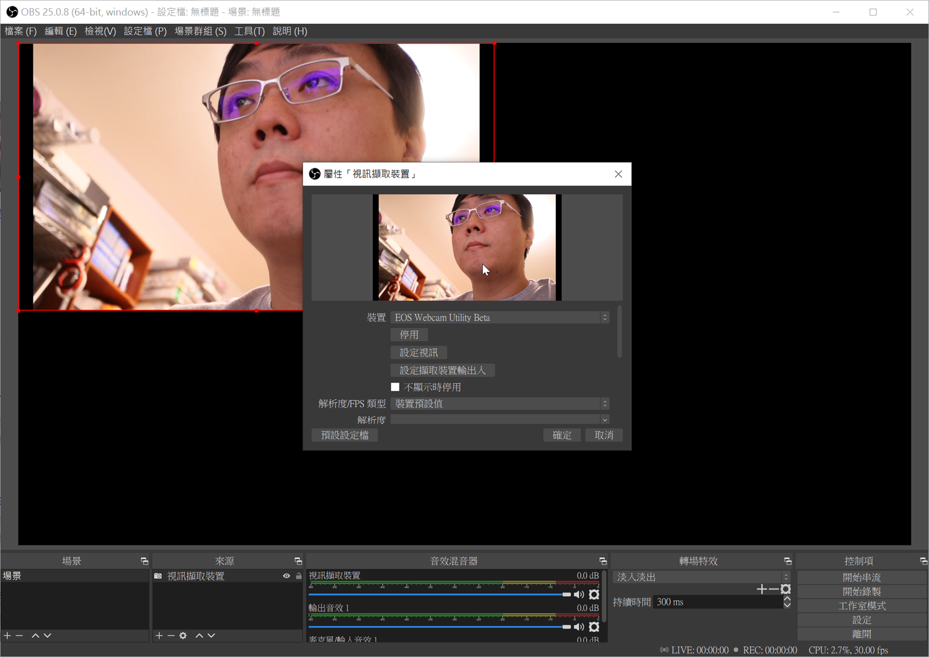This screenshot has height=657, width=929.
Task: Open the 工具(T) menu
Action: click(249, 31)
